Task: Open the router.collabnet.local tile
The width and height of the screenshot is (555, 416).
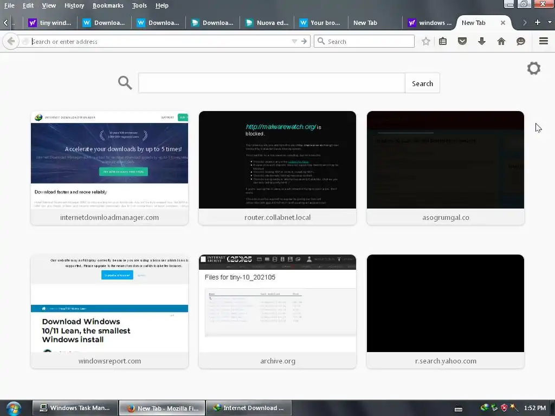Action: pyautogui.click(x=277, y=168)
